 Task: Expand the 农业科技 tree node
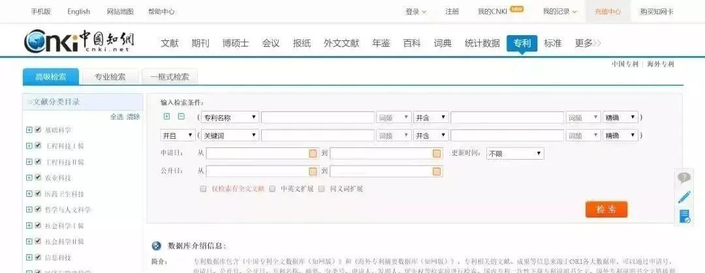(x=29, y=177)
